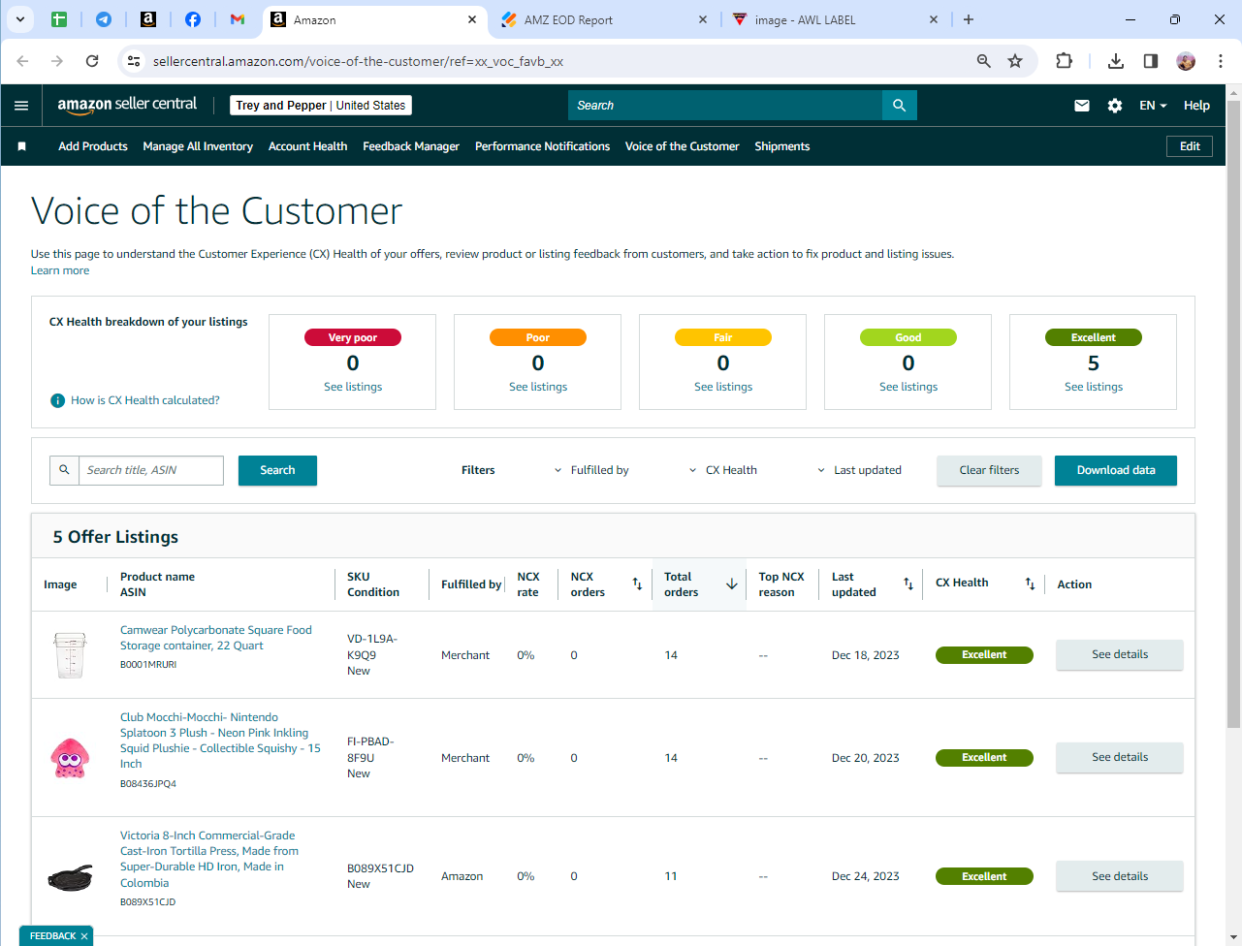Sort by Last updated arrows

(908, 583)
